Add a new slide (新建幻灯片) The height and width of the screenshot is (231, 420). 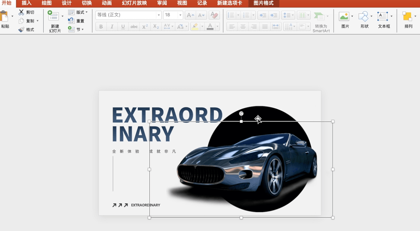55,21
